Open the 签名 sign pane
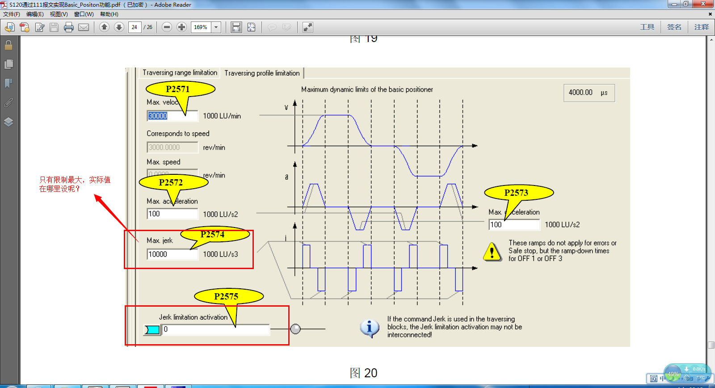This screenshot has height=388, width=715. tap(674, 27)
